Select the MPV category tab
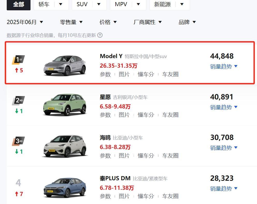 (121, 4)
